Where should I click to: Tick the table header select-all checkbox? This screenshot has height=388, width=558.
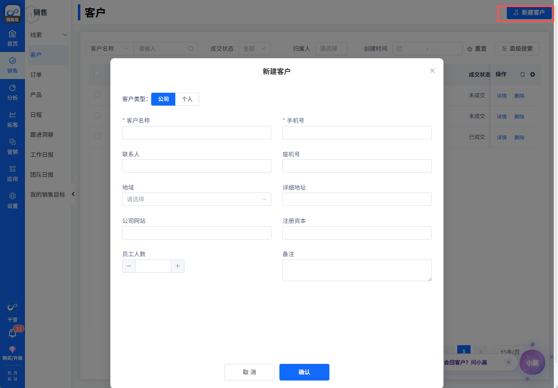pos(97,74)
